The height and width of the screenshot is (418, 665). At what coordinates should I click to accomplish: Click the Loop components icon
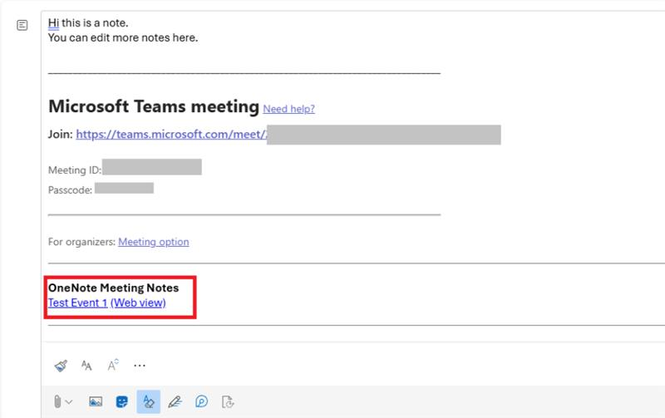point(201,401)
